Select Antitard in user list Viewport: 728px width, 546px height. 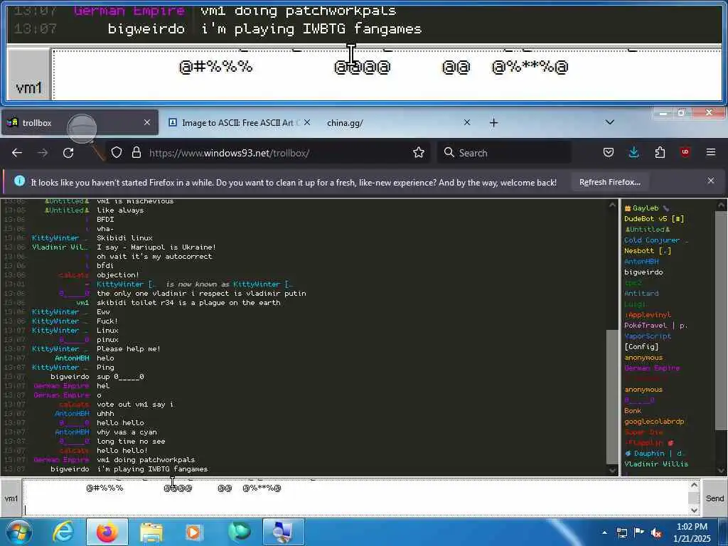click(641, 294)
